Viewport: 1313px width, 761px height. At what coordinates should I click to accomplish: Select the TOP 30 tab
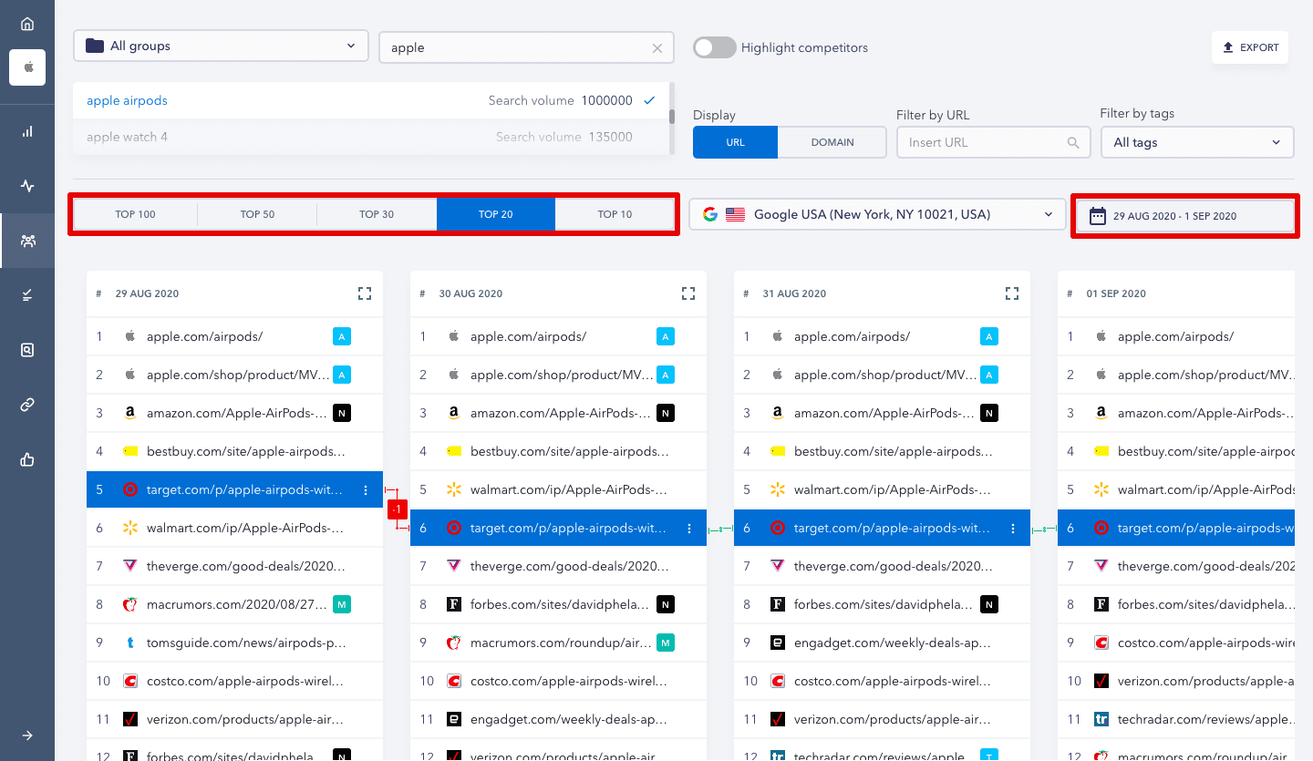coord(377,214)
